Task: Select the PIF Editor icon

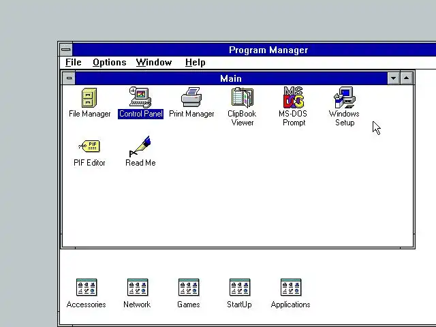Action: pyautogui.click(x=89, y=146)
